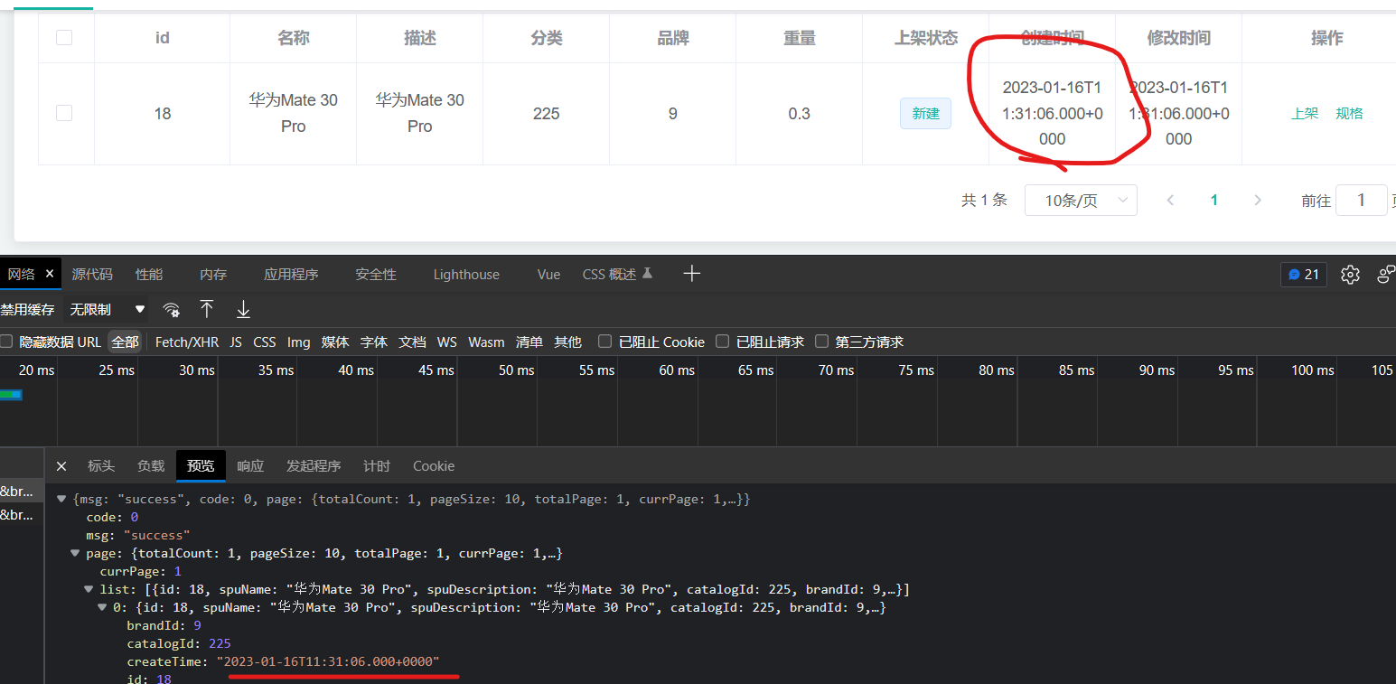
Task: Open DevTools settings gear
Action: point(1350,275)
